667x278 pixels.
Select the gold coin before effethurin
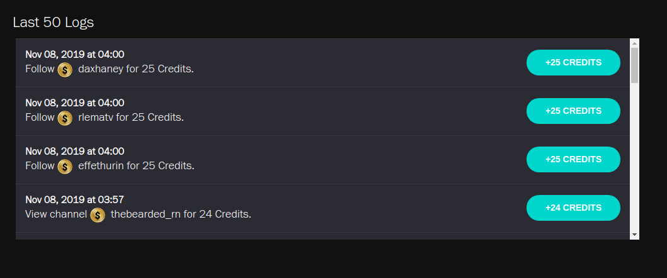65,166
